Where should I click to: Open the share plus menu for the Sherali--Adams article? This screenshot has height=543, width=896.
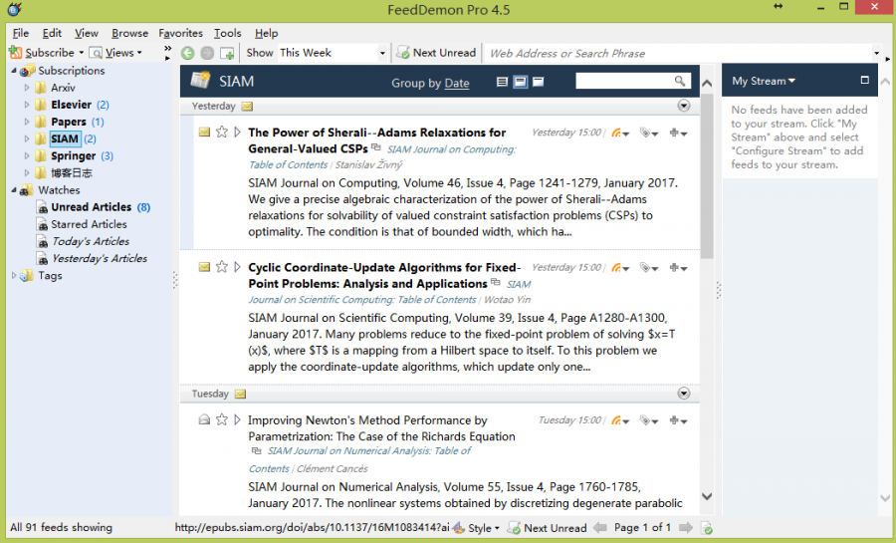678,133
